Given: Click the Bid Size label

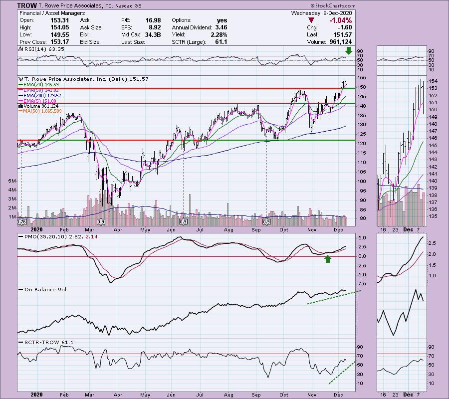Looking at the screenshot, I should coord(90,42).
